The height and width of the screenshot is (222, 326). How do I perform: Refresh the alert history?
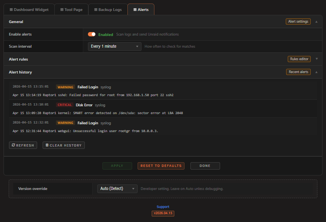click(23, 145)
